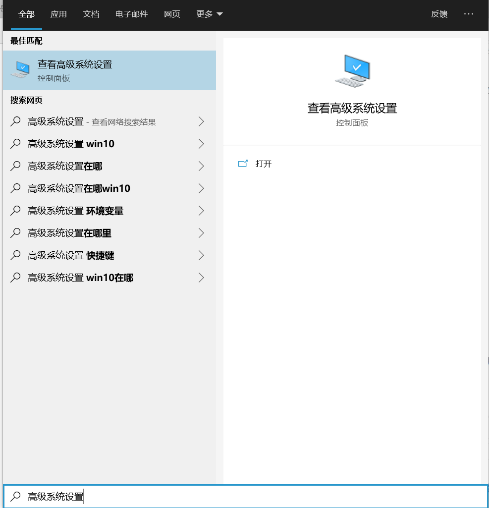Switch to the 应用 tab
The width and height of the screenshot is (489, 508).
(59, 14)
